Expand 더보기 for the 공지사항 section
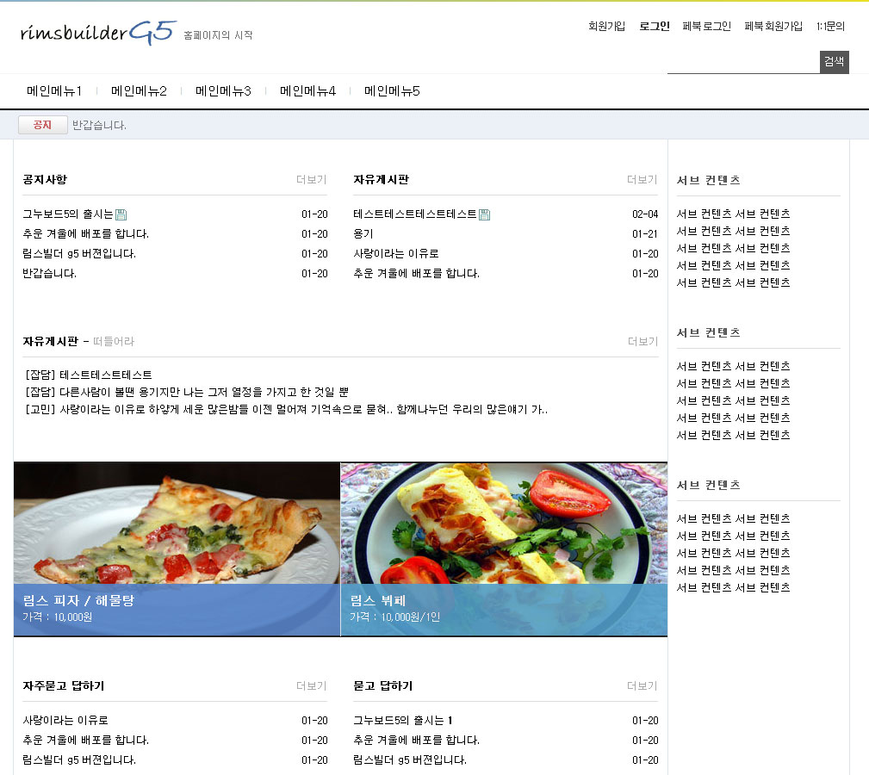This screenshot has width=869, height=775. (x=311, y=180)
